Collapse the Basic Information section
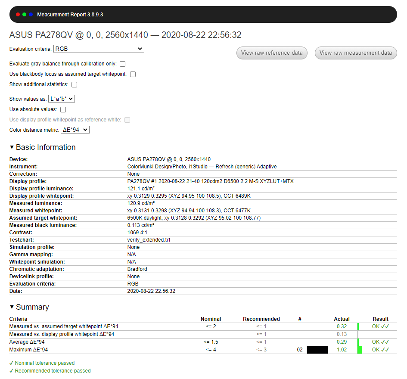 click(x=43, y=147)
